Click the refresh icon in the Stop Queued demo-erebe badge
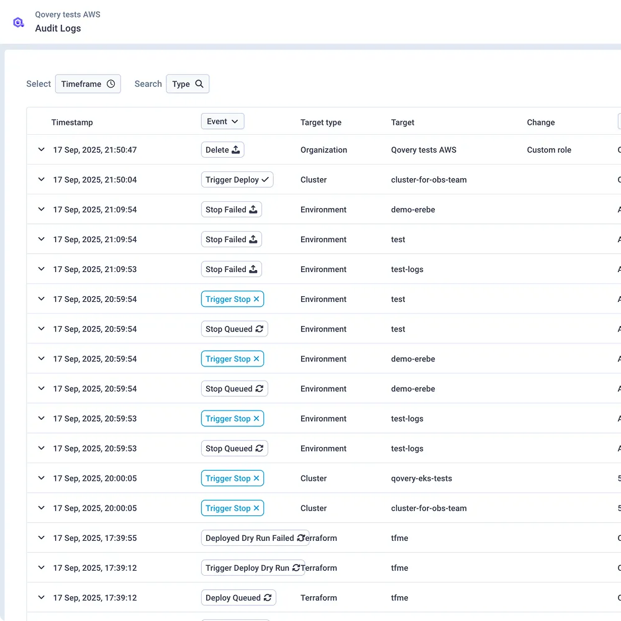Viewport: 621px width, 621px height. click(260, 389)
